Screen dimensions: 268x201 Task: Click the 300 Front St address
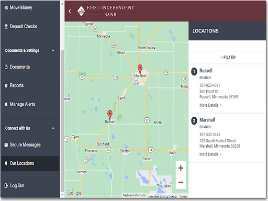point(219,94)
